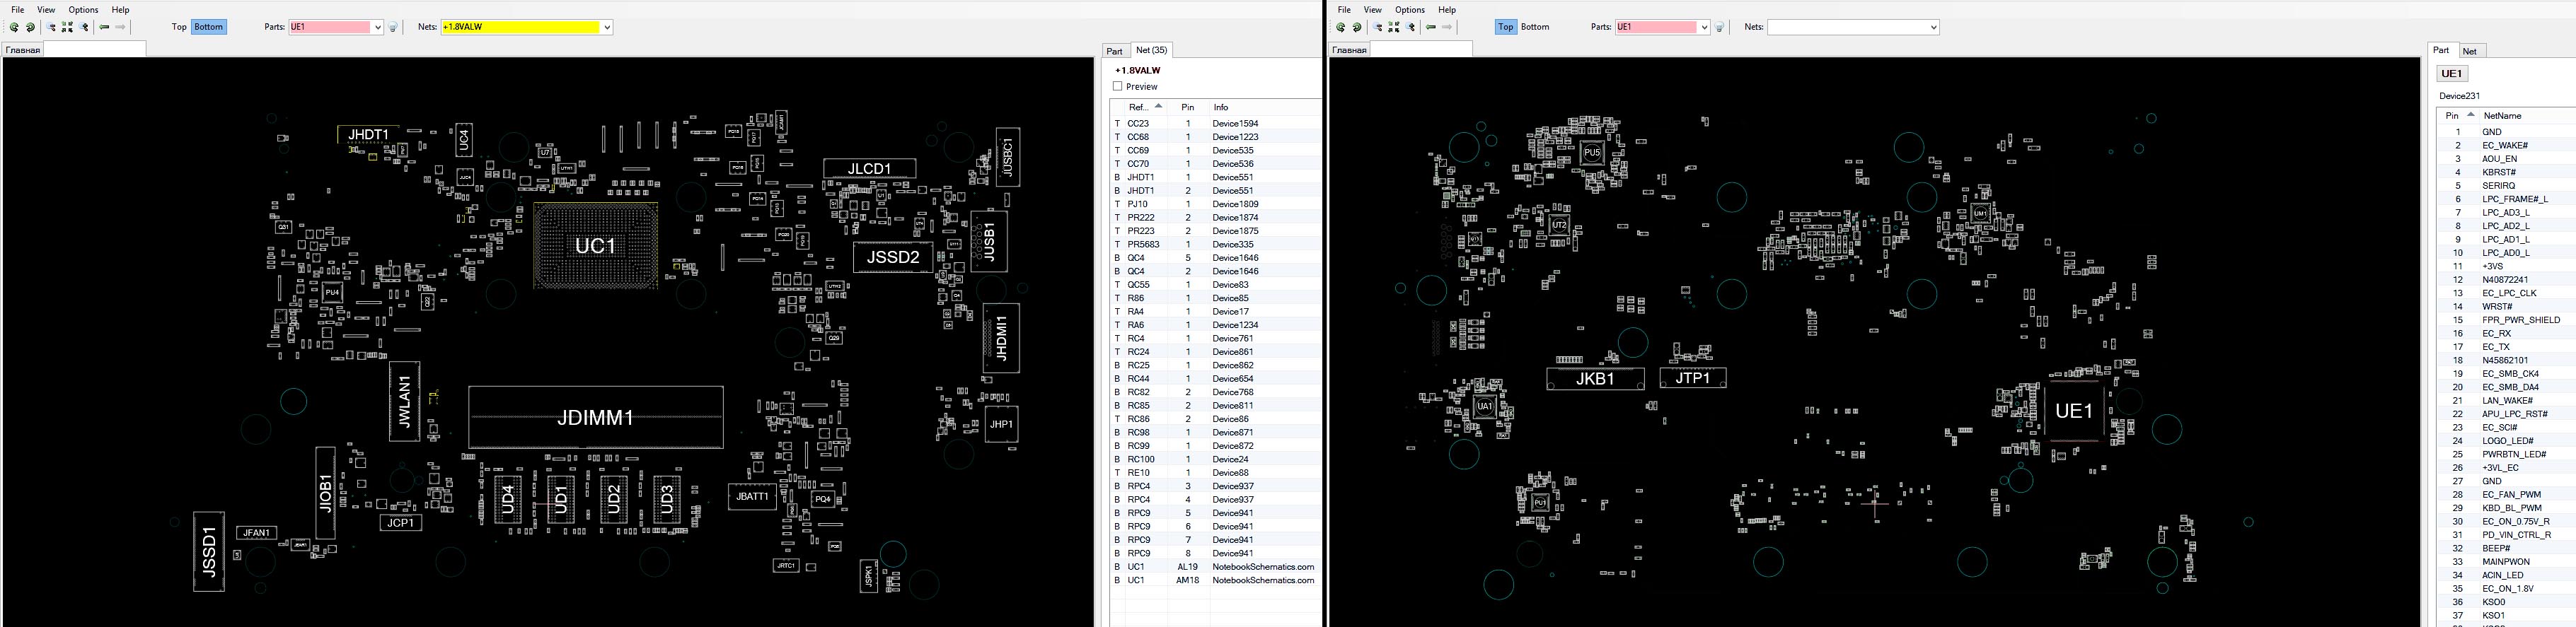Select the Part tab beside Net (35)

[1114, 51]
